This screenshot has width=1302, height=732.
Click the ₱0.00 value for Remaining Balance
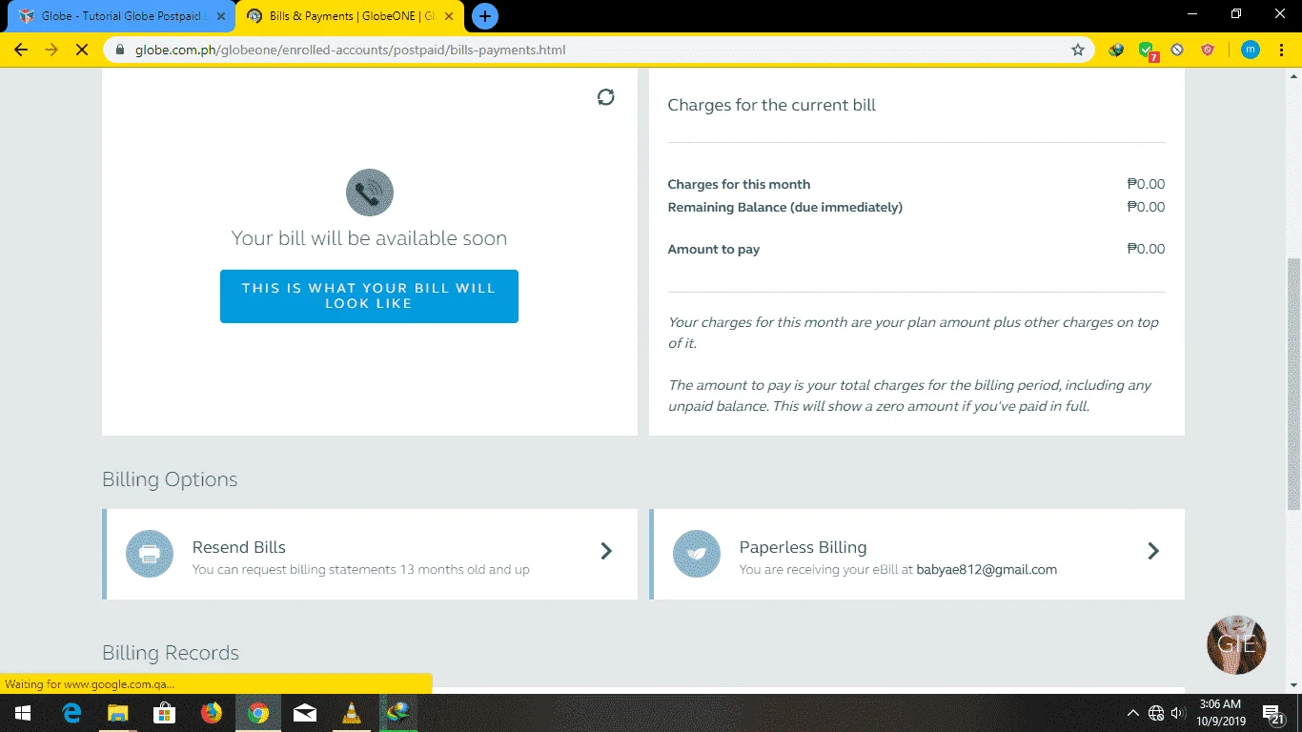pos(1146,208)
